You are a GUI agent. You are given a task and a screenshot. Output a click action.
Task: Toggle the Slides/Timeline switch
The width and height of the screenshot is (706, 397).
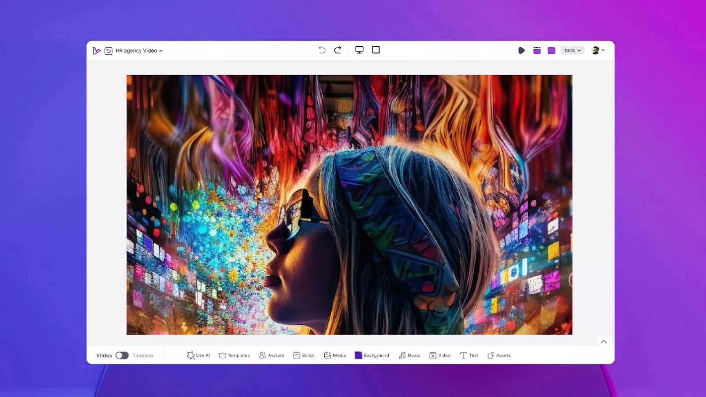click(122, 356)
